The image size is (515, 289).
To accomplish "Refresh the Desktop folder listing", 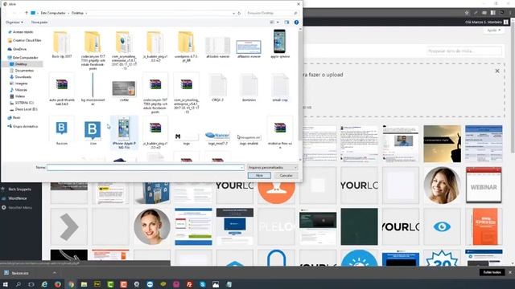I will coord(239,13).
